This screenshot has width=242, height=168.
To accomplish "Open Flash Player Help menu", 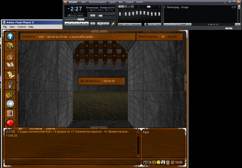I will (x=31, y=27).
